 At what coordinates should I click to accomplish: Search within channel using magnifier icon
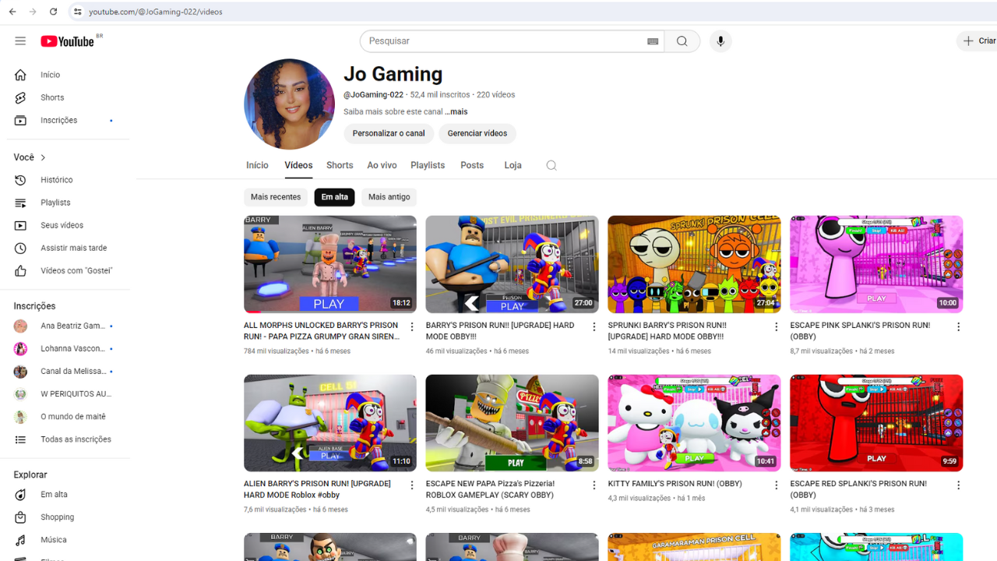(x=551, y=165)
